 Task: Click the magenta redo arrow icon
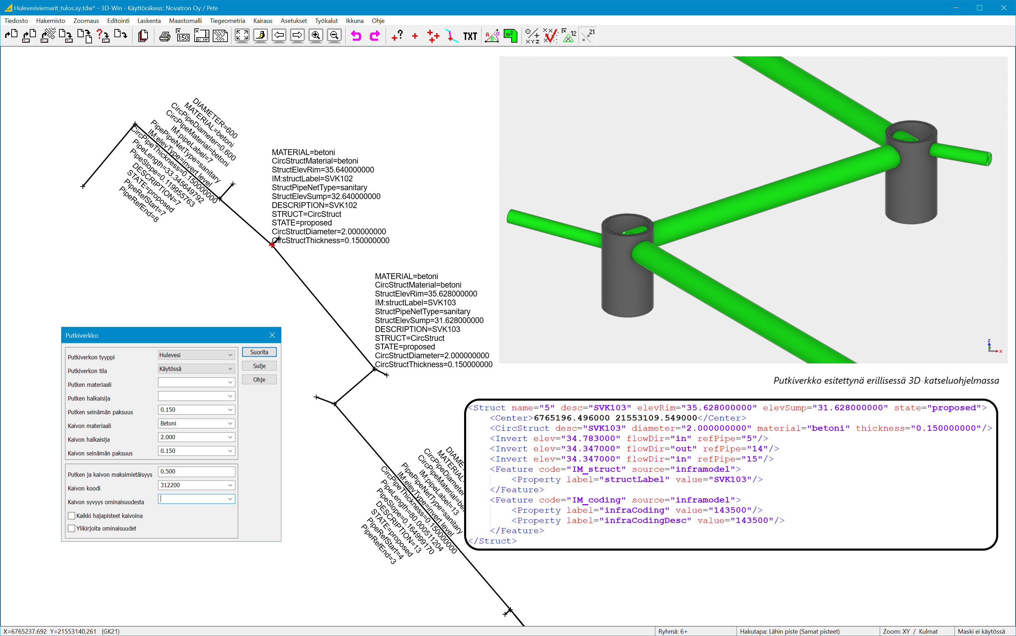[374, 36]
